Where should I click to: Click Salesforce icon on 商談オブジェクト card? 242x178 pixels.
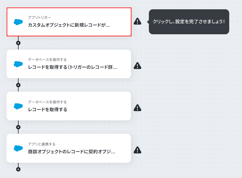click(18, 148)
